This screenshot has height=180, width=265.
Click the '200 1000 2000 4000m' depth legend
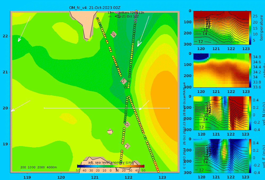click(38, 167)
